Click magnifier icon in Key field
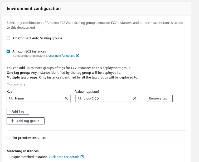The image size is (199, 162). coord(11,98)
